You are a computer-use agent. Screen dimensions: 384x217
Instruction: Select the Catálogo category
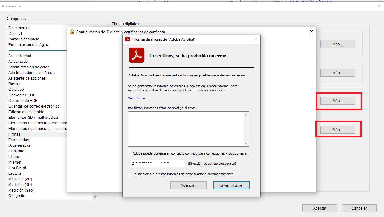[x=16, y=90]
